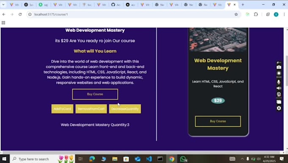Image resolution: width=288 pixels, height=163 pixels.
Task: Toggle the speaker audio in recorder toolbar
Action: tap(279, 88)
